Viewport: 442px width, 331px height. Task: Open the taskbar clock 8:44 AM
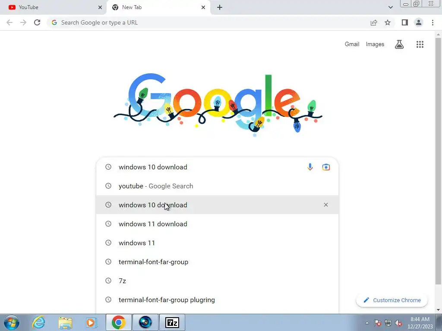[x=420, y=323]
